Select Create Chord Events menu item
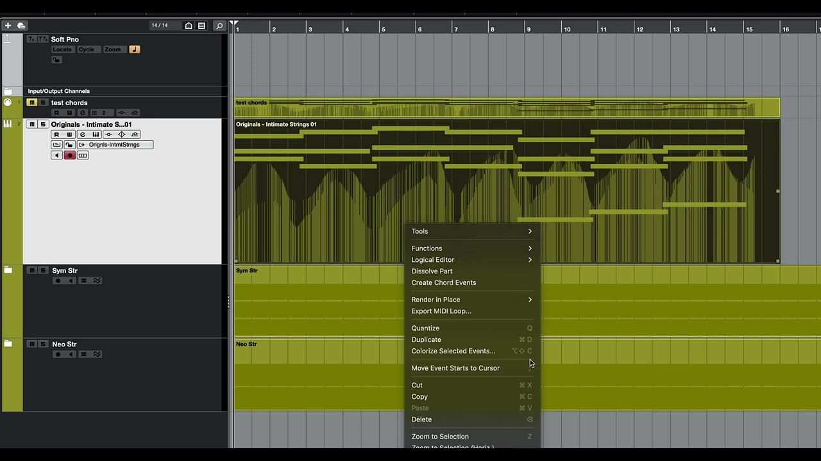821x461 pixels. click(x=443, y=283)
